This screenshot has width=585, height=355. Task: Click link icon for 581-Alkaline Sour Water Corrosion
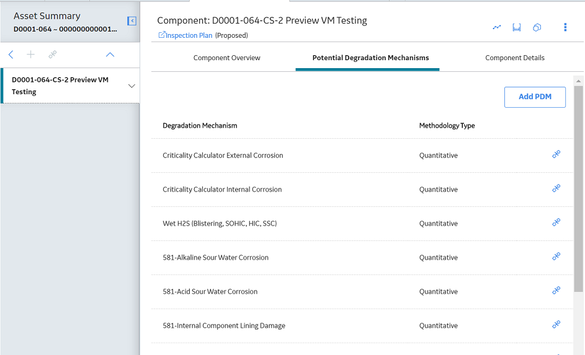point(556,256)
